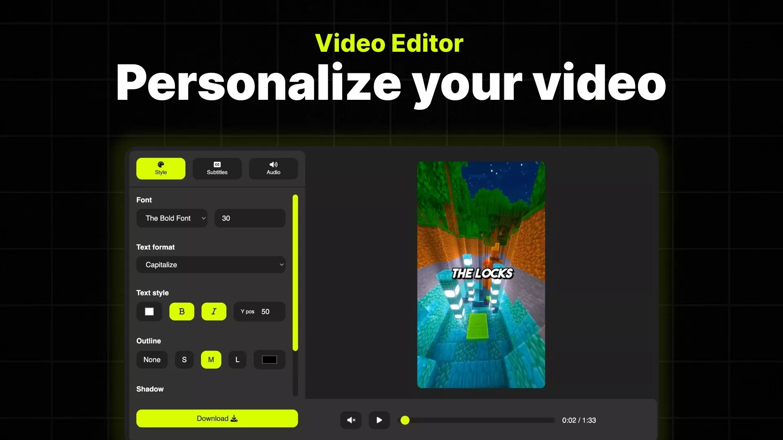The width and height of the screenshot is (783, 440).
Task: Click the muted speaker icon
Action: pos(351,420)
